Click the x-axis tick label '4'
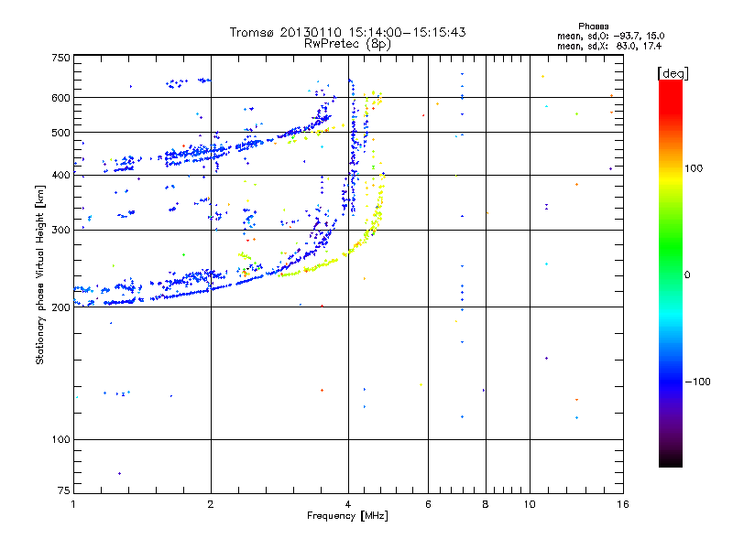Screen dimensions: 733x549 click(348, 504)
